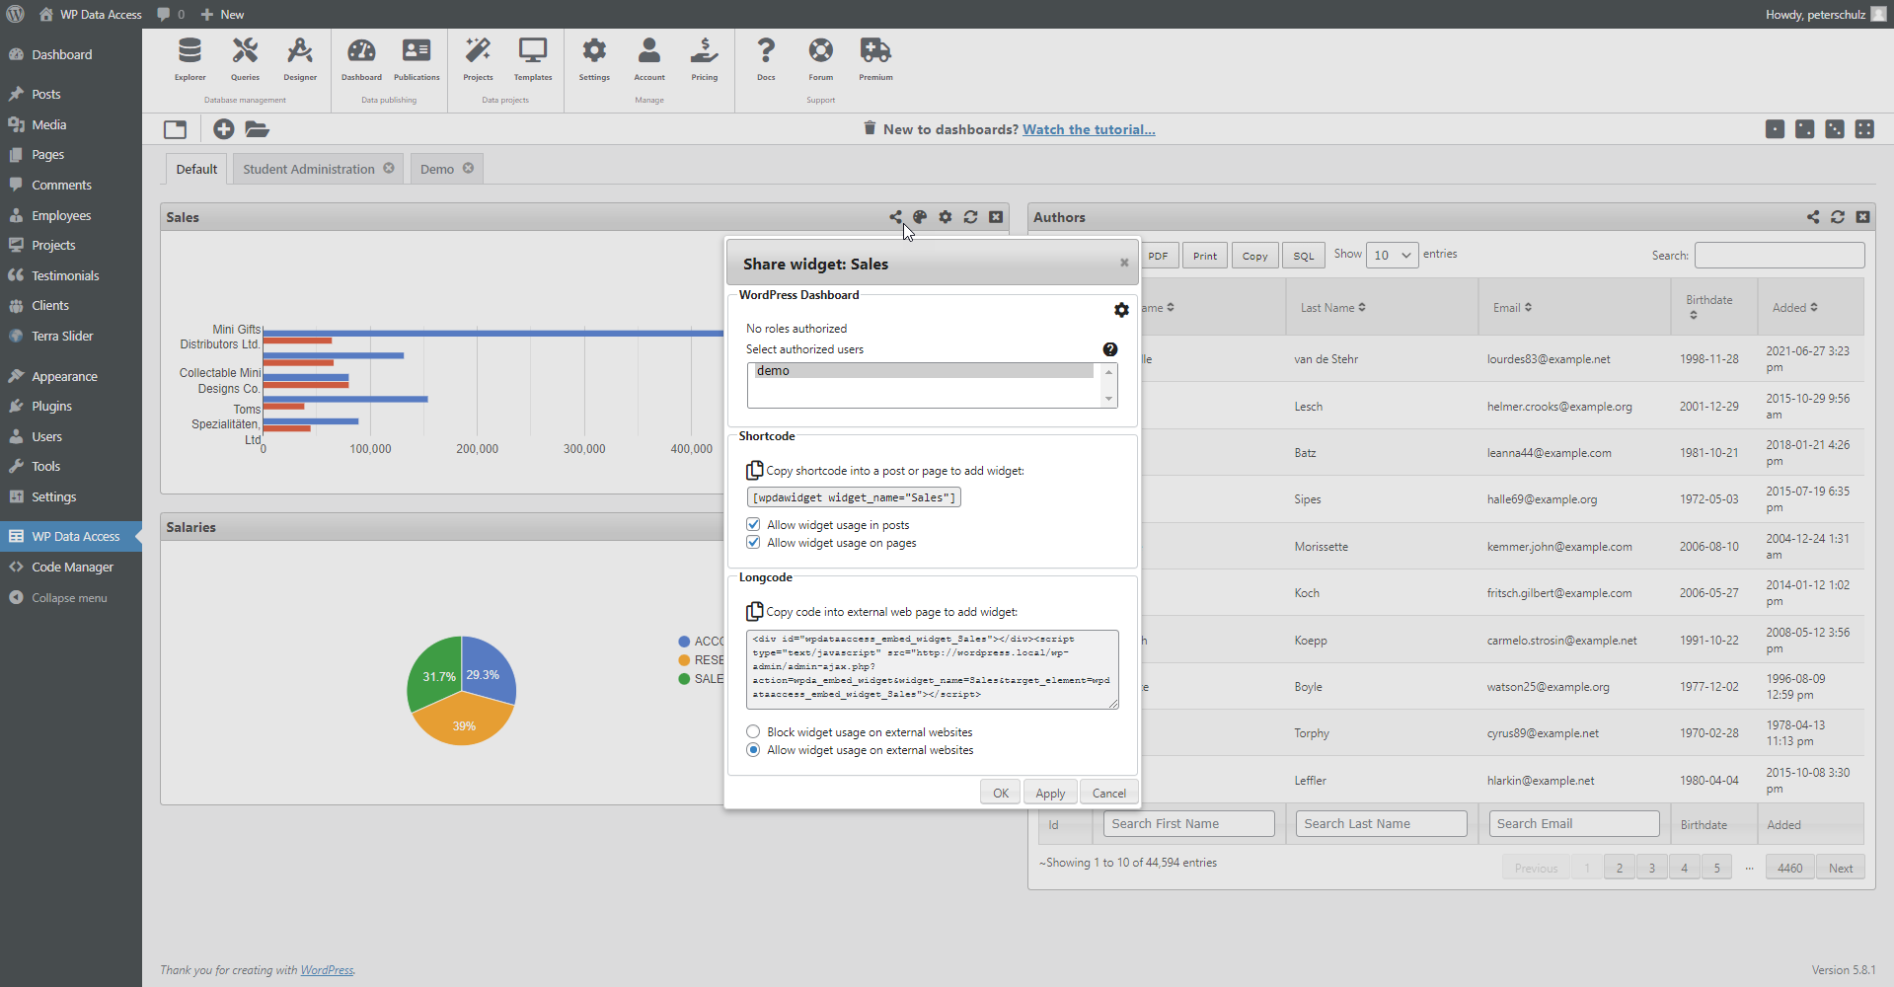Copy longcode clipboard icon
Viewport: 1894px width, 987px height.
755,611
